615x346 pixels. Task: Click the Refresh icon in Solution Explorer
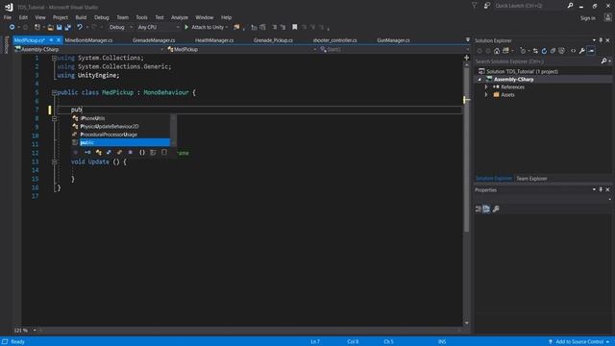[544, 51]
